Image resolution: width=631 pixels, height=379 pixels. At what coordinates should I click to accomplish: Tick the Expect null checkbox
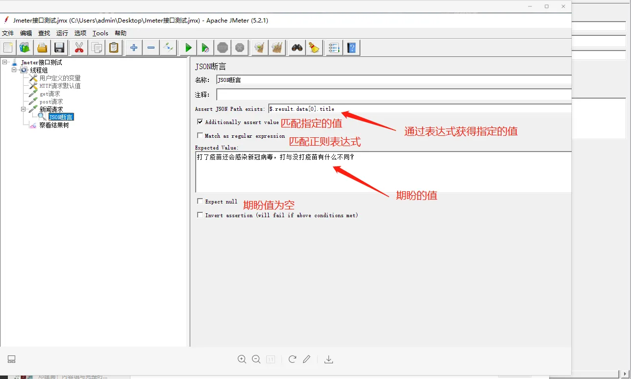point(200,201)
